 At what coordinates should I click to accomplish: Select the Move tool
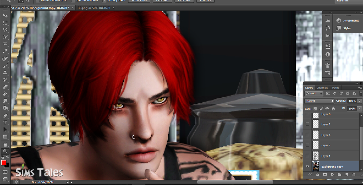(x=5, y=16)
